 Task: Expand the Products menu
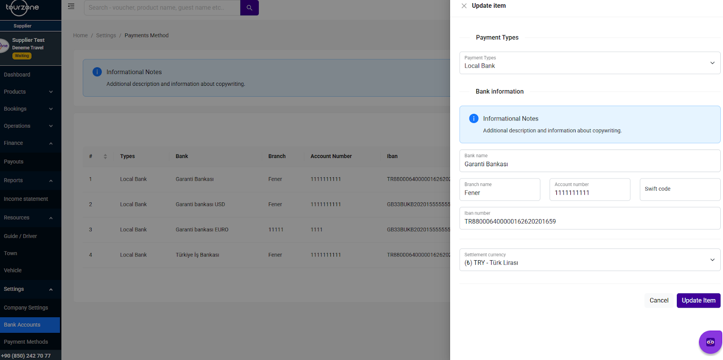(x=30, y=92)
